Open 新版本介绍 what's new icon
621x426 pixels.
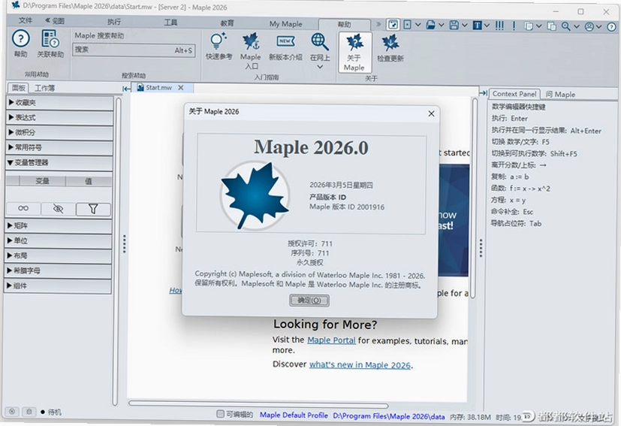(x=285, y=47)
